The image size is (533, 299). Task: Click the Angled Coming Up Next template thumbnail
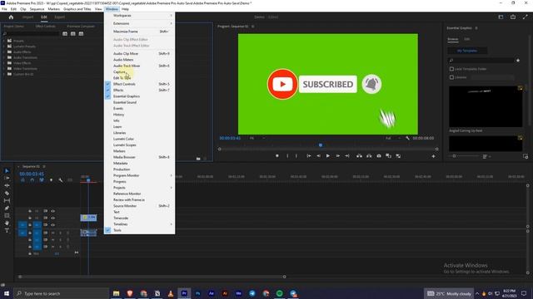tap(486, 106)
